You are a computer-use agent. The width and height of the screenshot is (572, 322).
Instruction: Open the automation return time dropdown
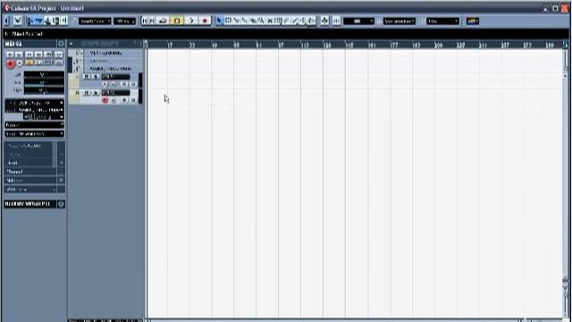pyautogui.click(x=124, y=21)
